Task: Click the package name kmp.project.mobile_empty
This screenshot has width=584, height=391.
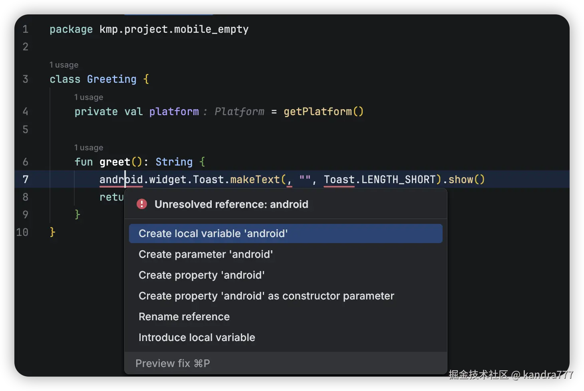Action: 174,29
